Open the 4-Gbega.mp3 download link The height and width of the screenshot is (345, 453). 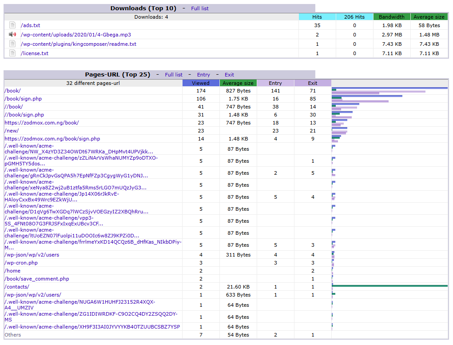[x=75, y=35]
